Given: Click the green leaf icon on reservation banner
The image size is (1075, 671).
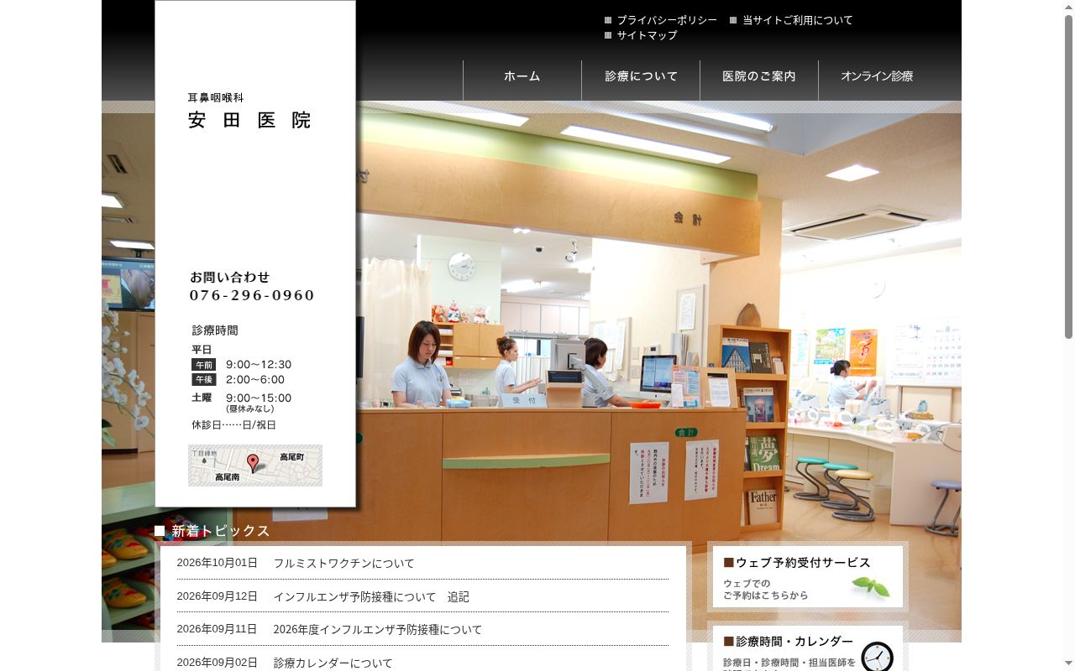Looking at the screenshot, I should (x=871, y=587).
